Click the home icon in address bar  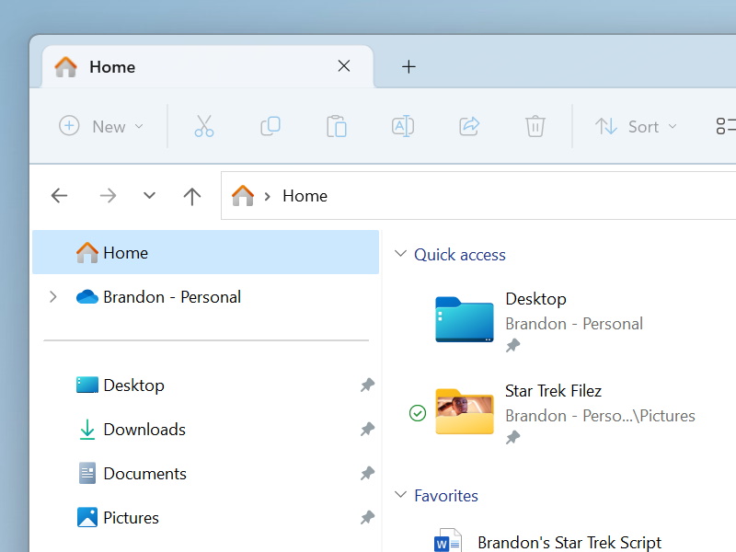pyautogui.click(x=243, y=196)
